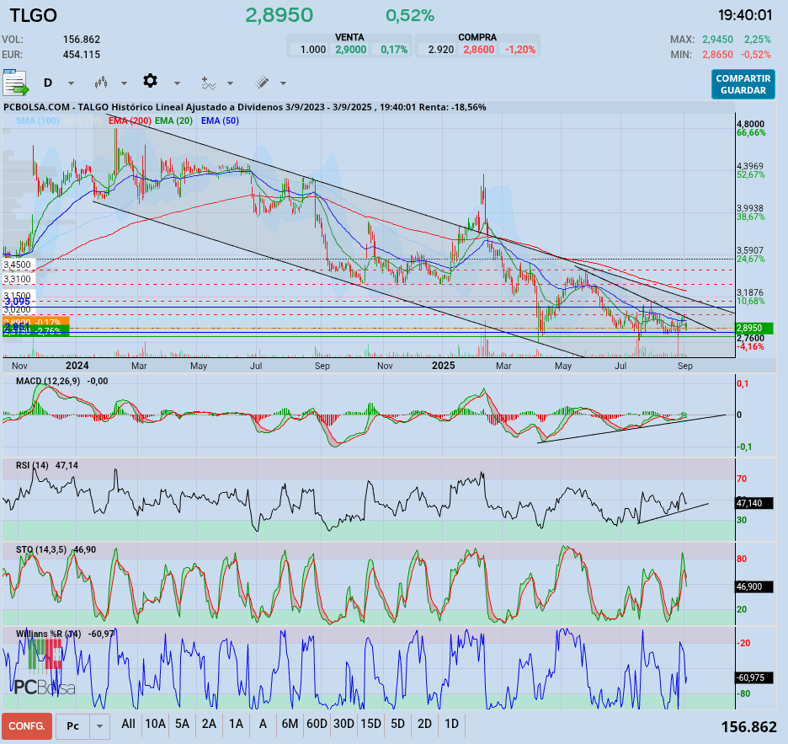
Task: Expand the settings gear dropdown arrow
Action: point(177,83)
